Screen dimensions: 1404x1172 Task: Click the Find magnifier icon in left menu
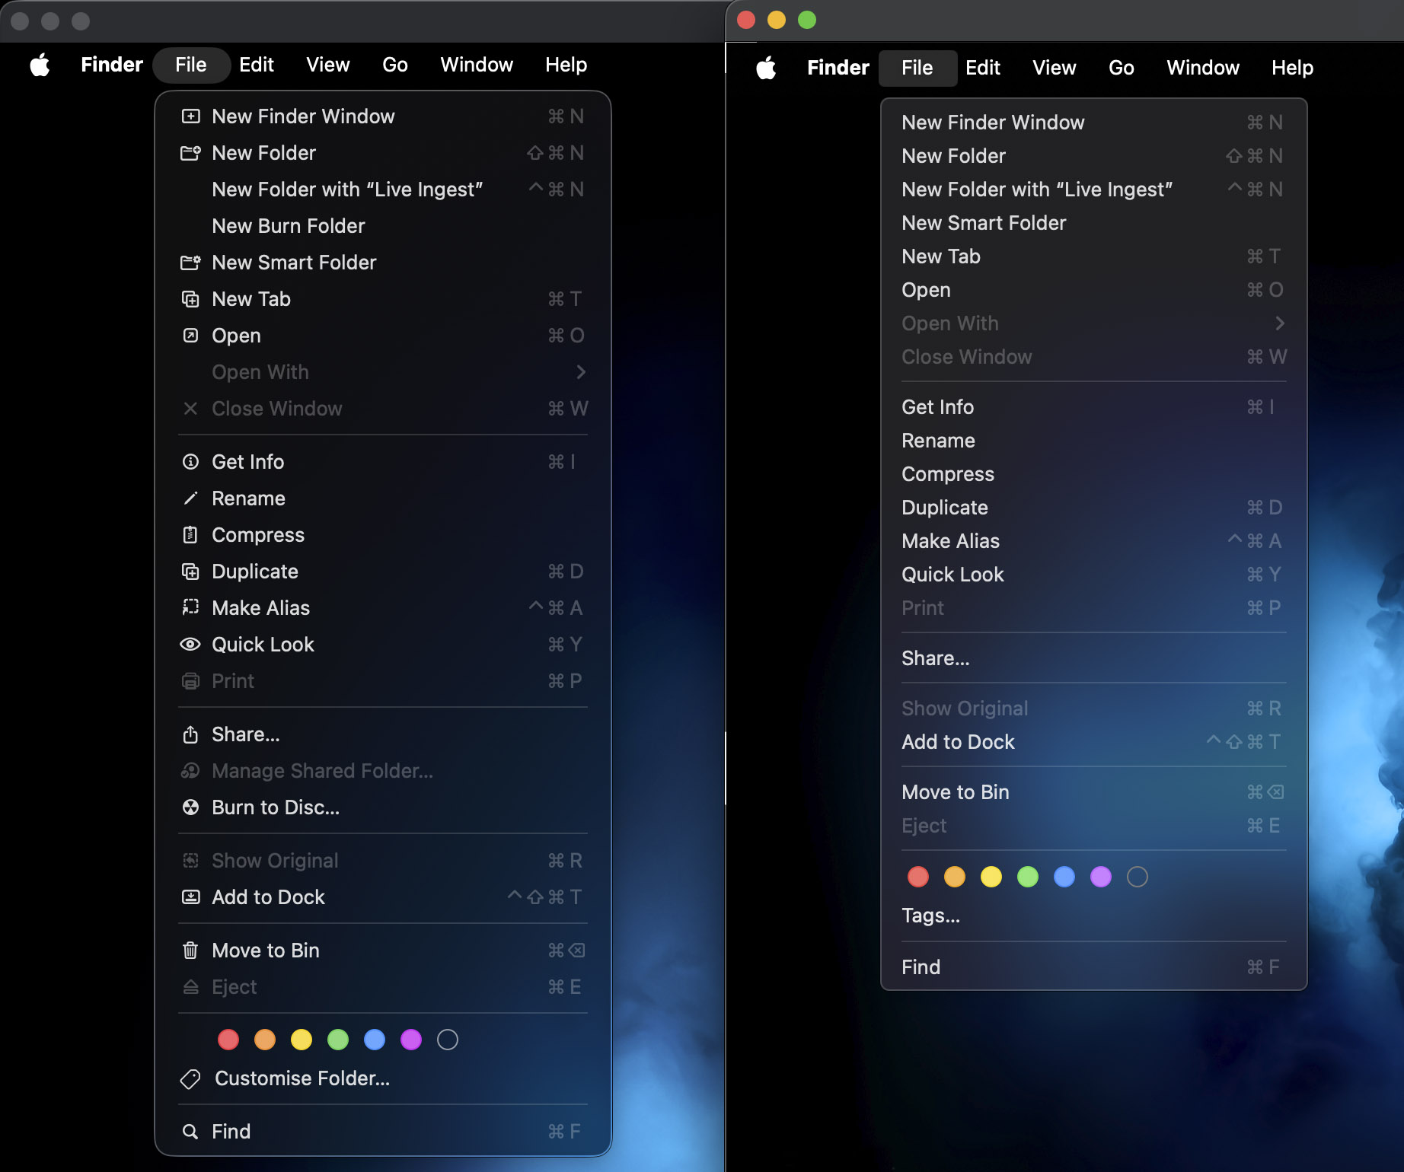(190, 1132)
